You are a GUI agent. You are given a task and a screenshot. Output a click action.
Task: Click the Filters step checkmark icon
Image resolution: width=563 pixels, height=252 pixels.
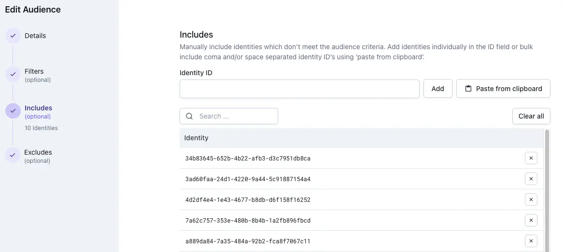coord(13,74)
